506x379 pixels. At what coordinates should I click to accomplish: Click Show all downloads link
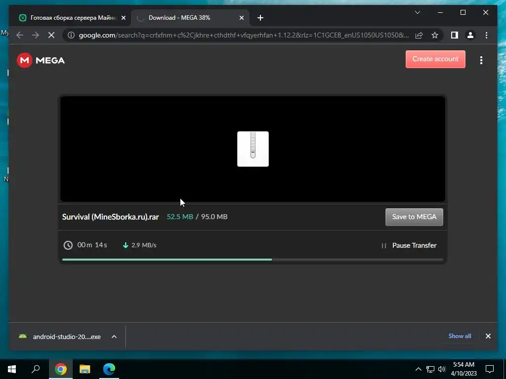pos(460,336)
